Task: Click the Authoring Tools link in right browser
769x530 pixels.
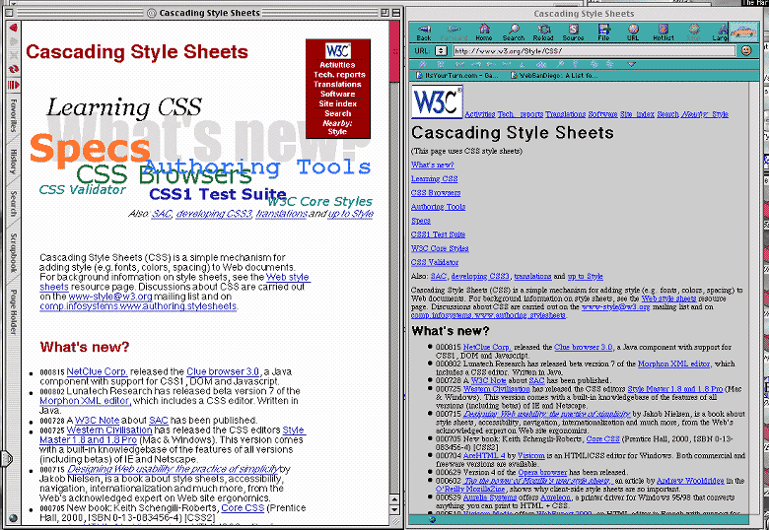Action: [x=438, y=207]
